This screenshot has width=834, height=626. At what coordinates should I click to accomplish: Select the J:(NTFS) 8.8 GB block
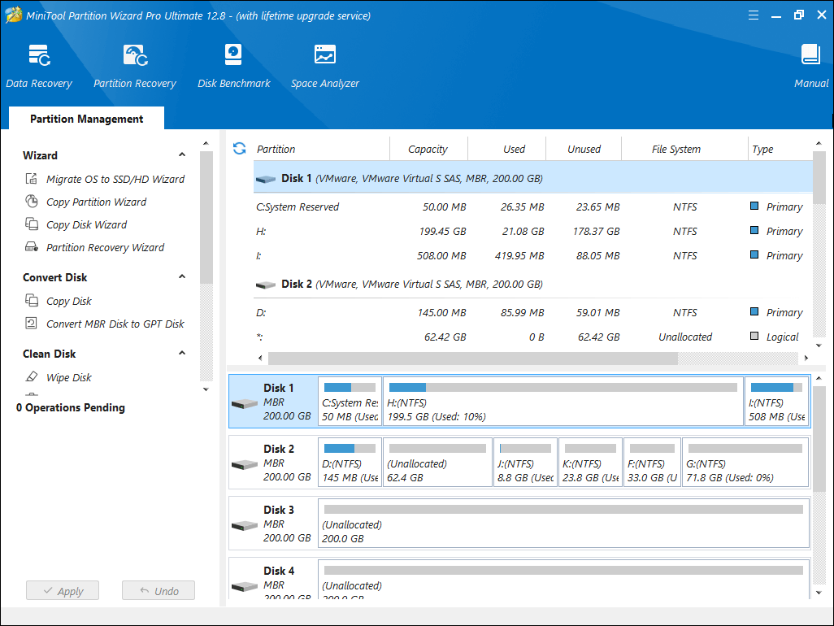(525, 463)
